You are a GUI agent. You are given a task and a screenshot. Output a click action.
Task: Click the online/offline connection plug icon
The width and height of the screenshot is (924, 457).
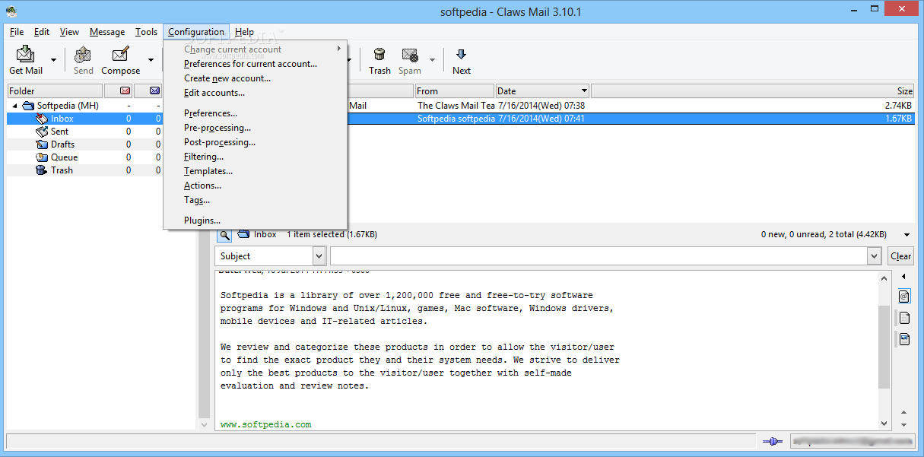tap(772, 441)
